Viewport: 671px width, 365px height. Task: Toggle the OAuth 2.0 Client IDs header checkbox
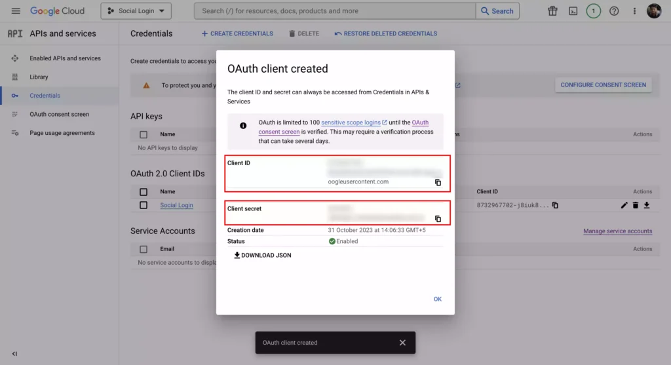pyautogui.click(x=144, y=192)
